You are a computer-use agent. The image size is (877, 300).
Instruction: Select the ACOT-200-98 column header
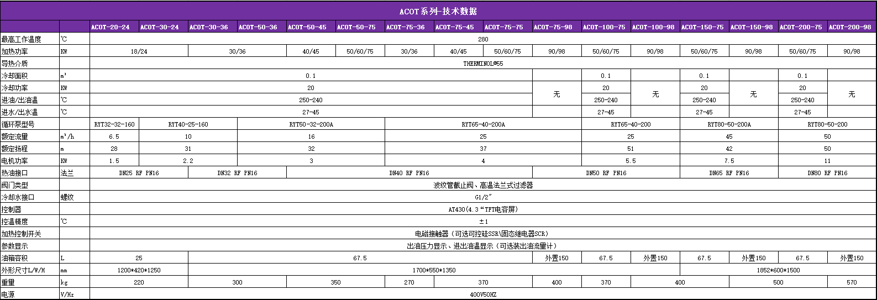pyautogui.click(x=850, y=27)
